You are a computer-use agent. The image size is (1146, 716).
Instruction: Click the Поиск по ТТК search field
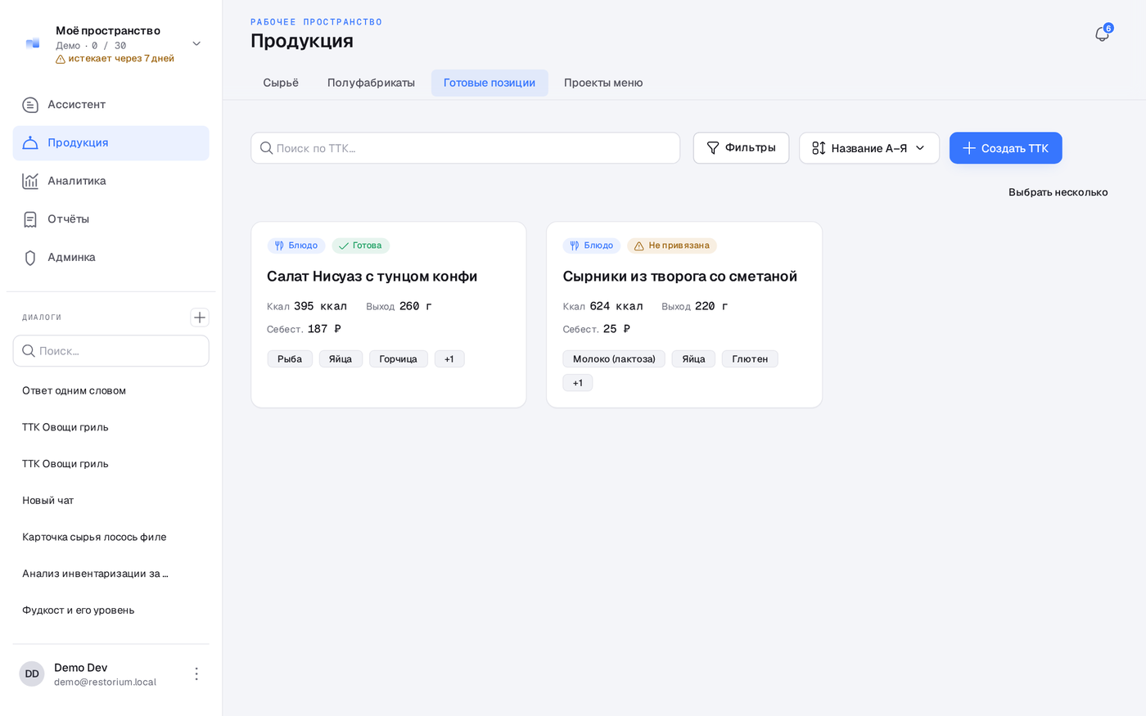466,148
